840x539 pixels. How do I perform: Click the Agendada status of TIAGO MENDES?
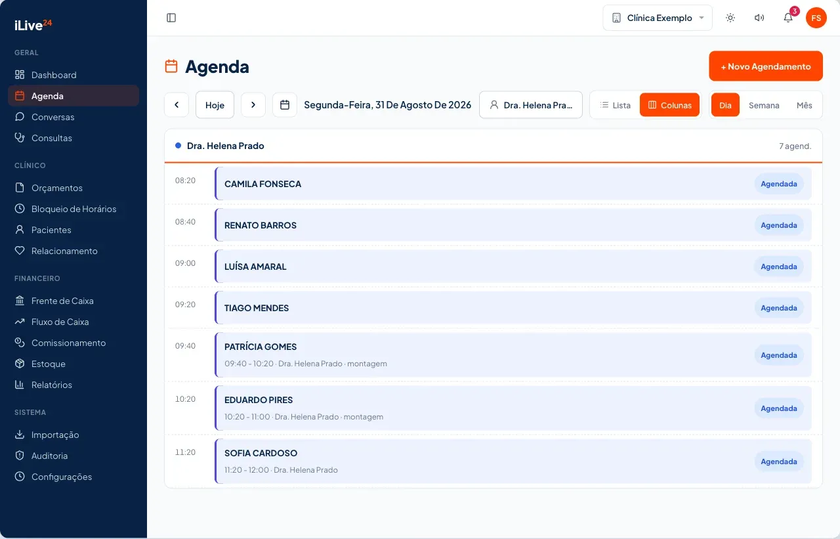click(779, 308)
